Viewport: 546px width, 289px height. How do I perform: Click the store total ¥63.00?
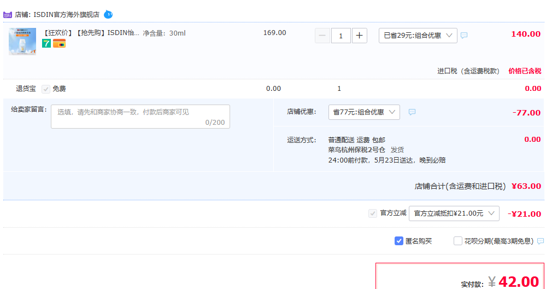click(x=526, y=186)
